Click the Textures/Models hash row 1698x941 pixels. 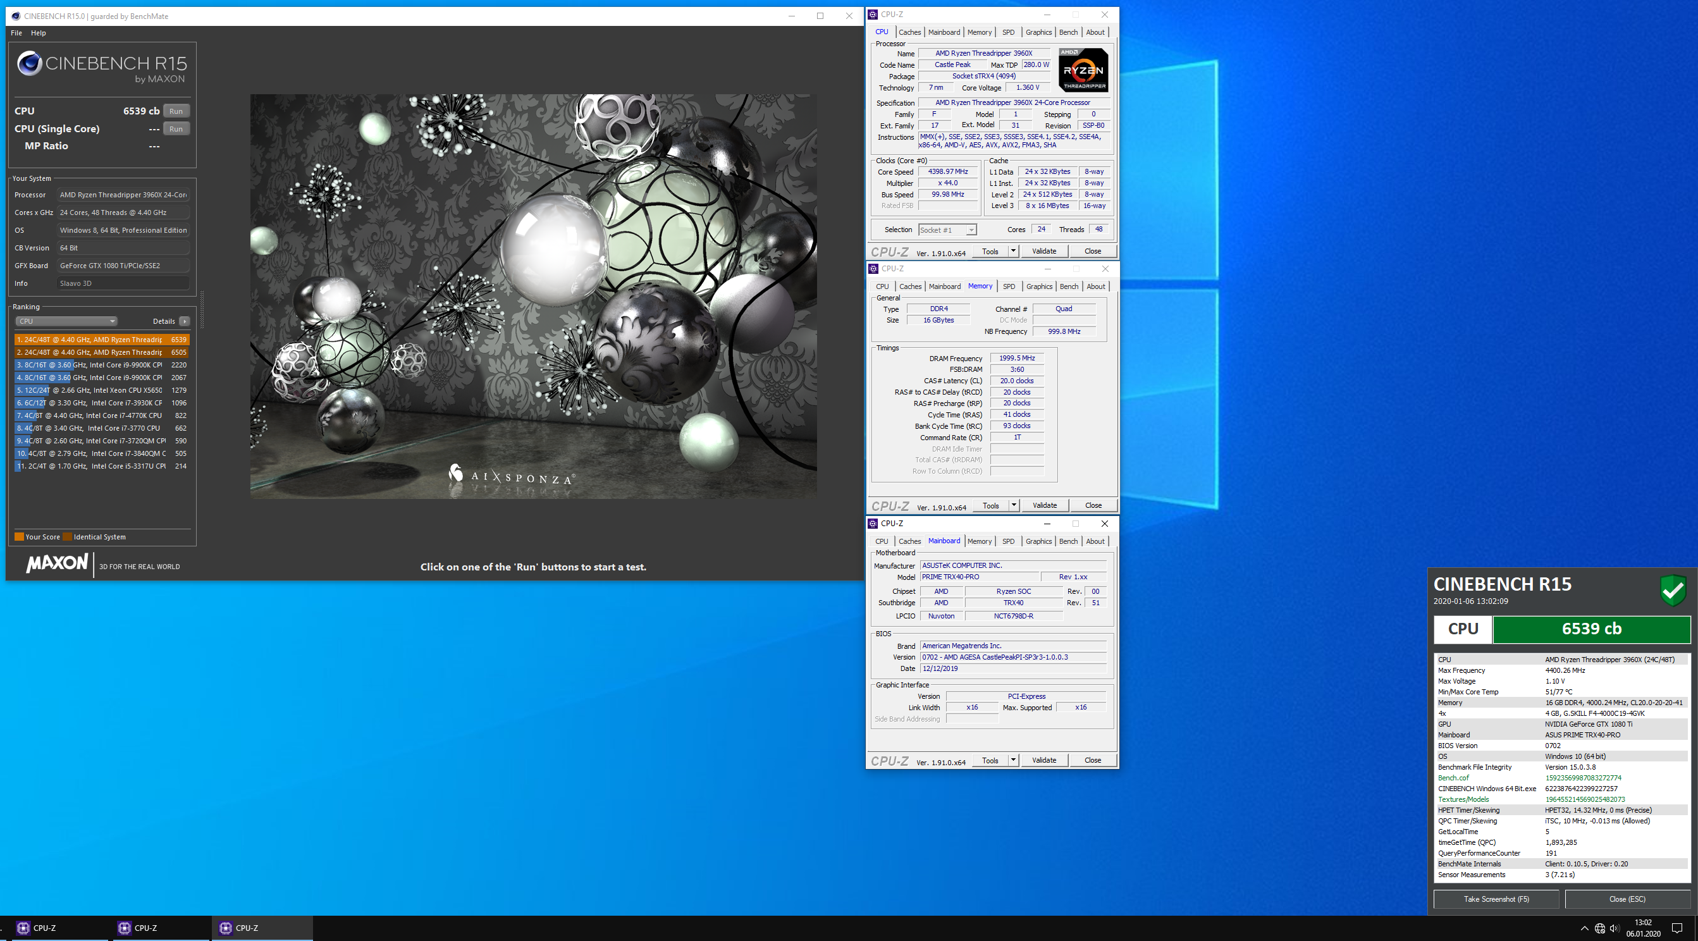coord(1561,800)
